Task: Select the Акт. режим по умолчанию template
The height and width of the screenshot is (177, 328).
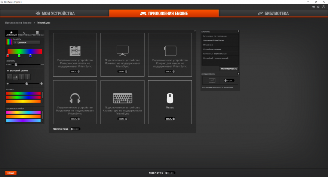Action: 220,36
